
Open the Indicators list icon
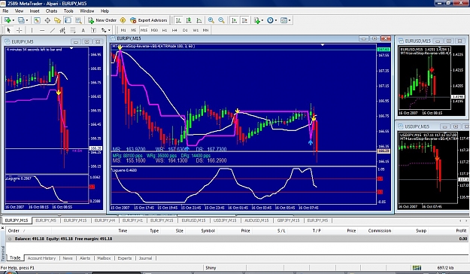tap(257, 20)
